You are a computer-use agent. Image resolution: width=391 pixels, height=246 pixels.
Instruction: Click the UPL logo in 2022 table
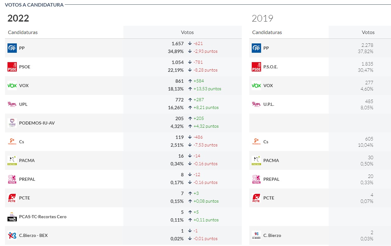(12, 104)
